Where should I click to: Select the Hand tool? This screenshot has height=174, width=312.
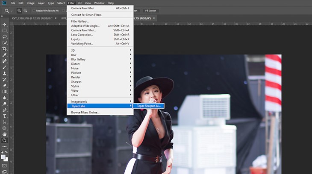click(4, 134)
